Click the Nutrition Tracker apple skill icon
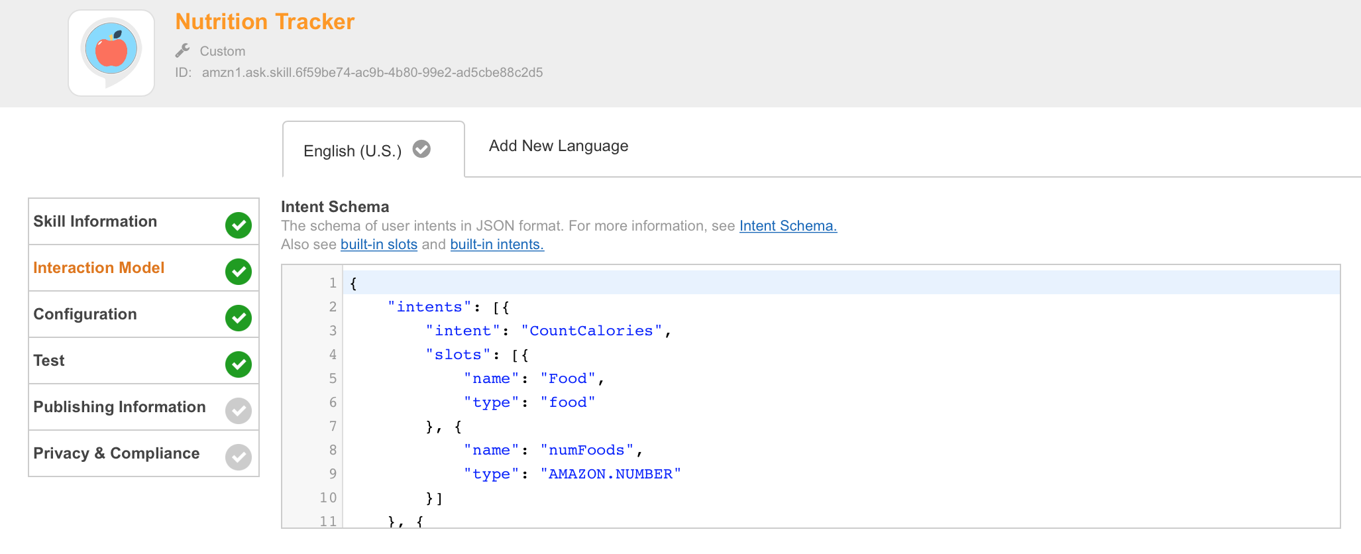The height and width of the screenshot is (554, 1361). [111, 52]
